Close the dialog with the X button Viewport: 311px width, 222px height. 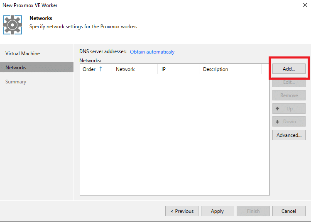[305, 5]
